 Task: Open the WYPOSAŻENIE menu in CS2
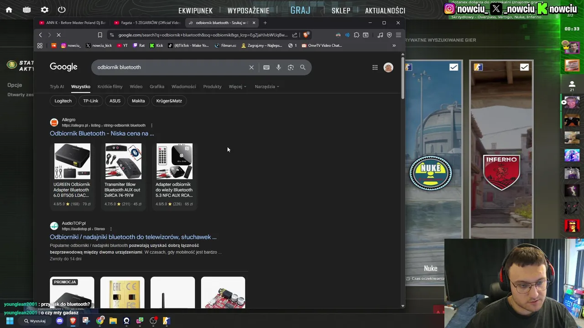click(x=248, y=10)
